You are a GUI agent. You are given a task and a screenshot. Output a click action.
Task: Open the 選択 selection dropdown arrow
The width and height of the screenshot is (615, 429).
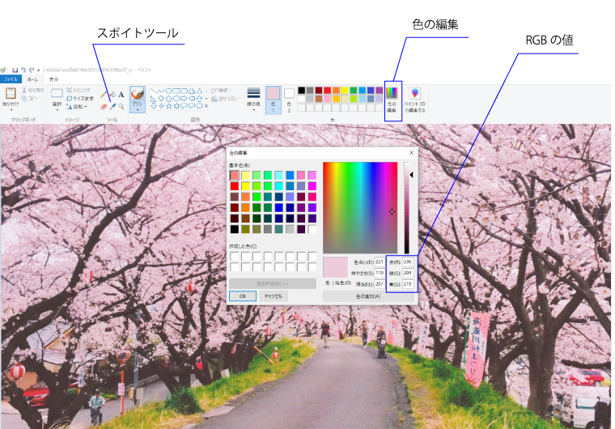click(x=57, y=110)
